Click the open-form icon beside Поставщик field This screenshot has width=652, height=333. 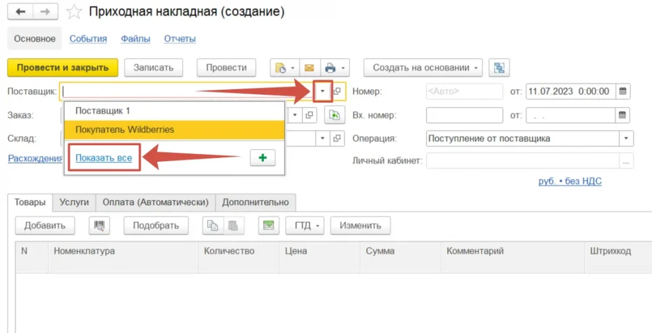tap(337, 91)
